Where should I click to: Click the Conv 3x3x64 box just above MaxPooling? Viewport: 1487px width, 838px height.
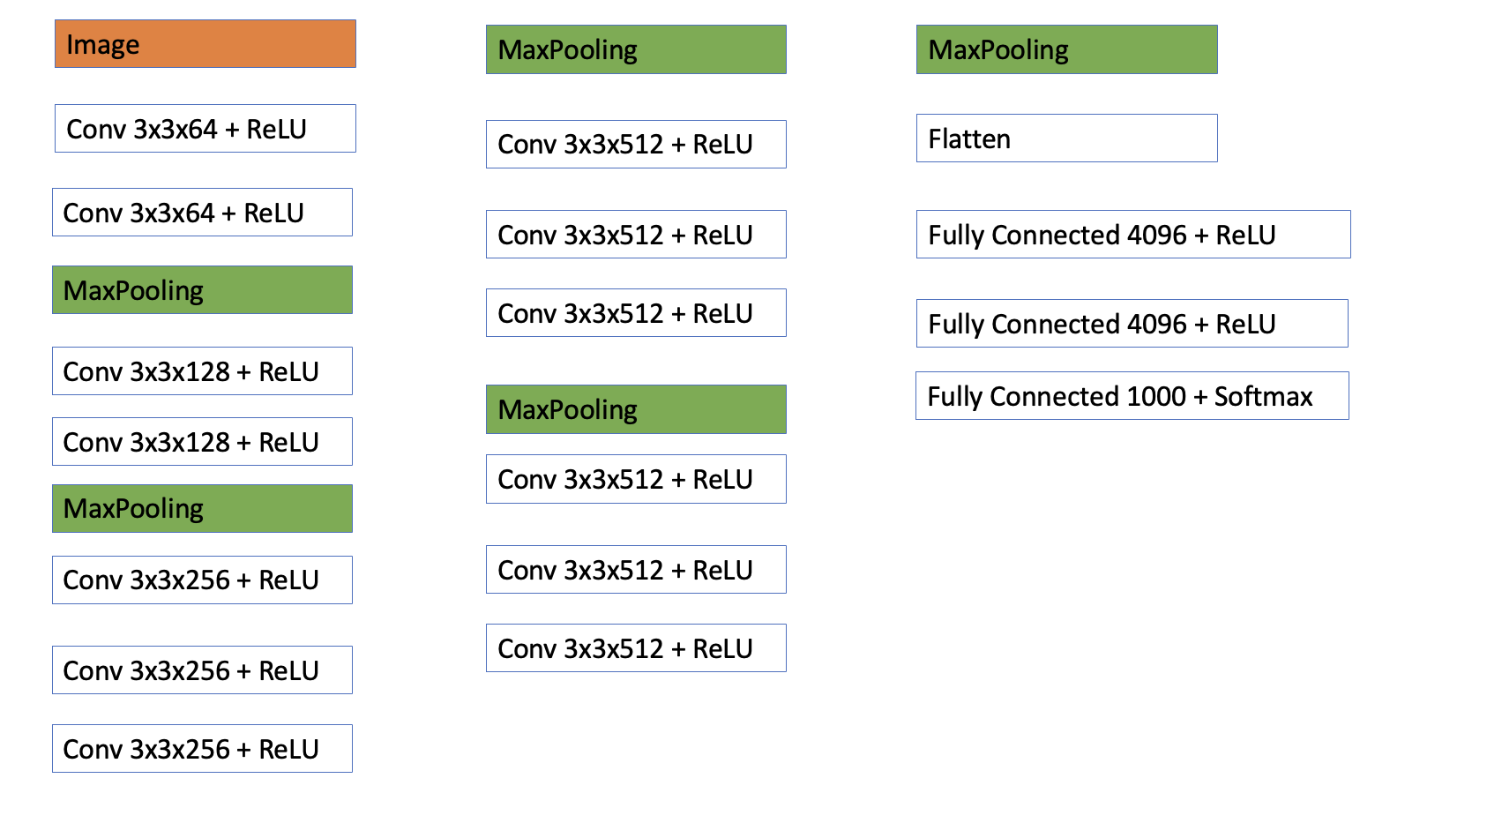(x=202, y=213)
